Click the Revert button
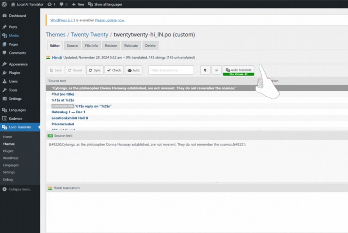This screenshot has height=233, width=348. [x=75, y=70]
